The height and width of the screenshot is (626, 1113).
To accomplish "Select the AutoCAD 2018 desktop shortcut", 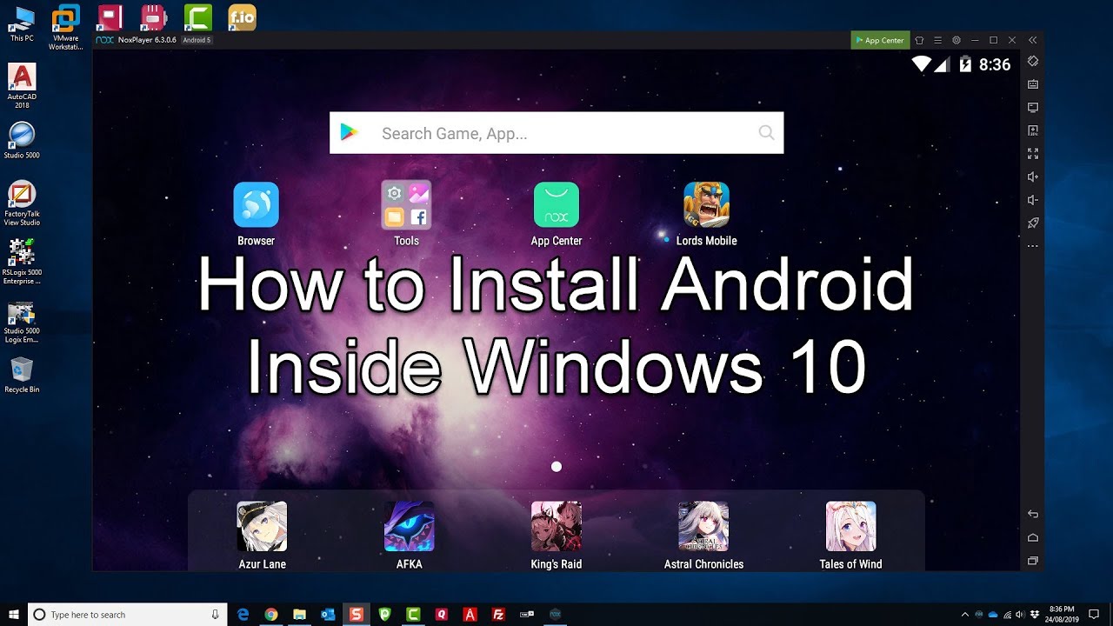I will [22, 85].
